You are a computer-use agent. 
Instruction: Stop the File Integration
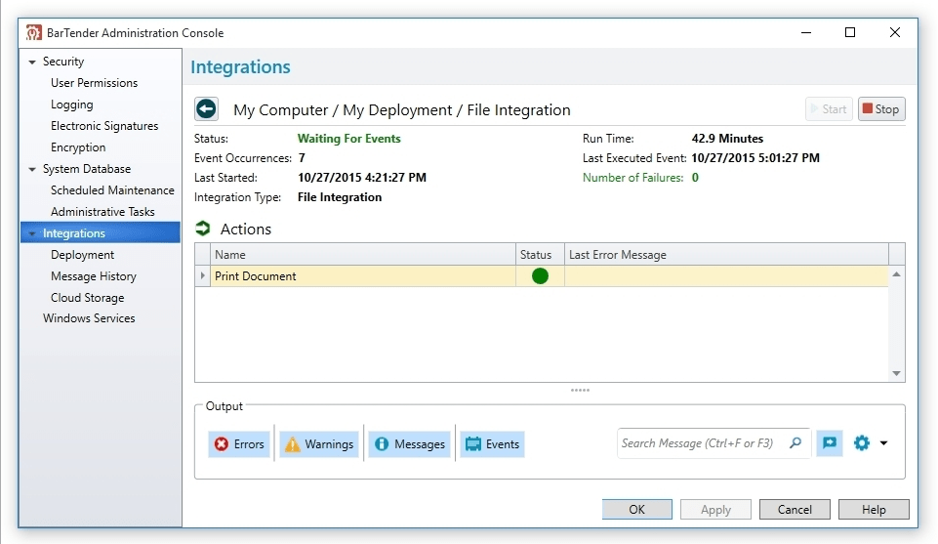(881, 109)
